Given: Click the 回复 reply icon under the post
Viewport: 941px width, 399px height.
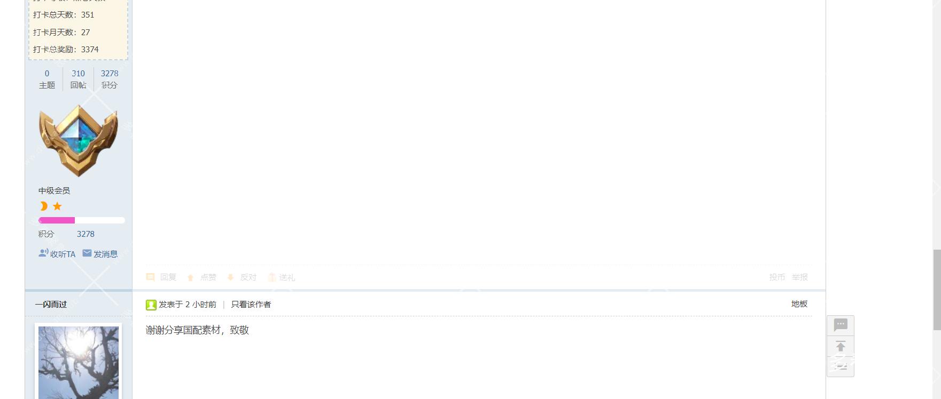Looking at the screenshot, I should click(151, 277).
